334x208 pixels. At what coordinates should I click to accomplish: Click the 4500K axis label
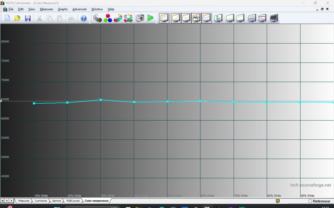5,176
